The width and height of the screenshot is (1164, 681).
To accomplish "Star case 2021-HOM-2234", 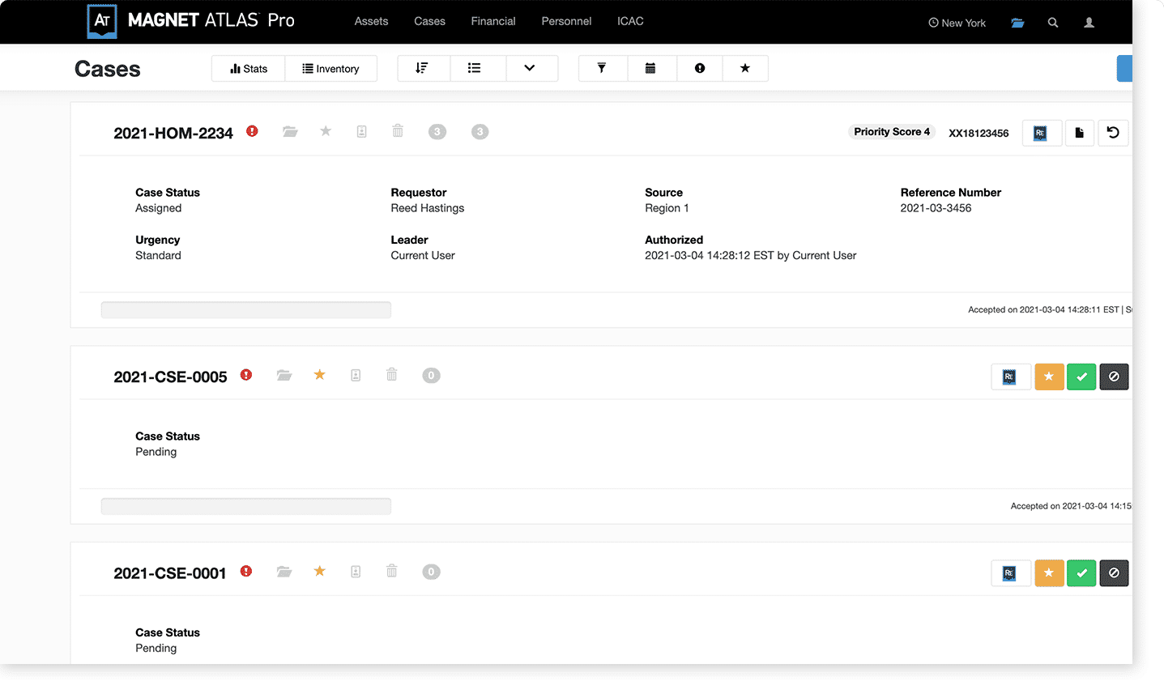I will click(326, 130).
